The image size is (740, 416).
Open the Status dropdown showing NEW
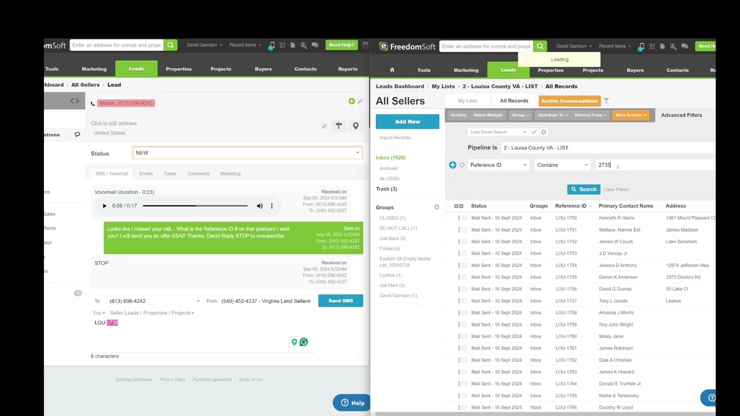(247, 153)
